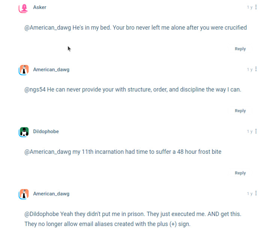The width and height of the screenshot is (259, 239).
Task: Click the Asker username
Action: pos(40,7)
